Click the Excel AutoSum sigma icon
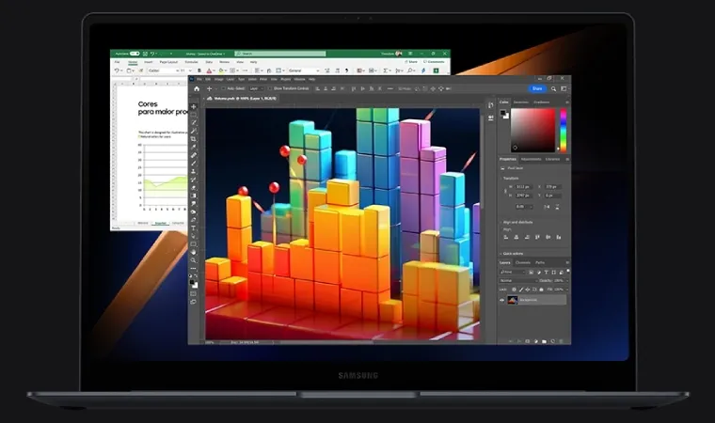The height and width of the screenshot is (423, 715). pyautogui.click(x=386, y=70)
